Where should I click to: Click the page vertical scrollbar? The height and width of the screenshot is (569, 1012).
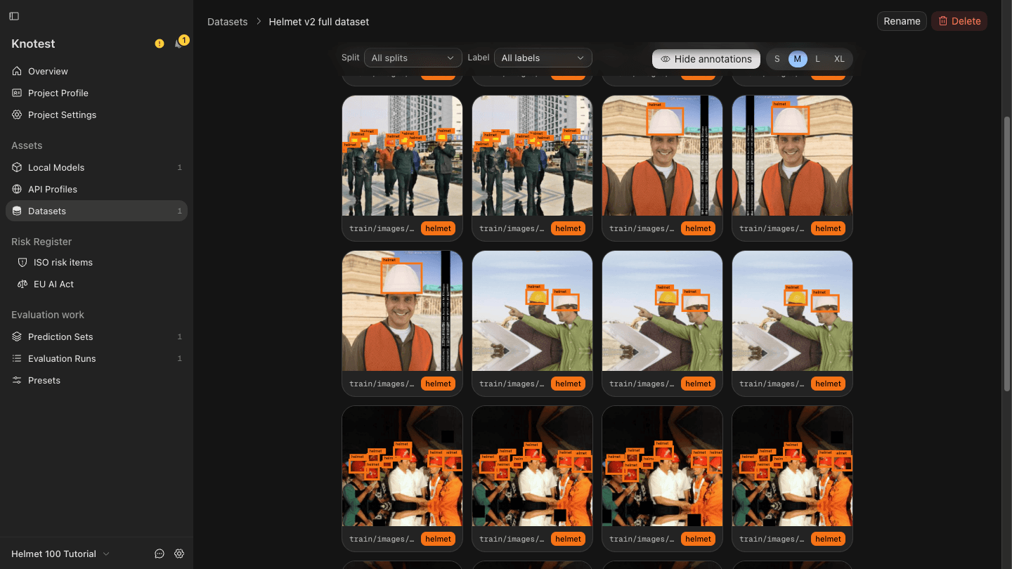coord(1006,253)
